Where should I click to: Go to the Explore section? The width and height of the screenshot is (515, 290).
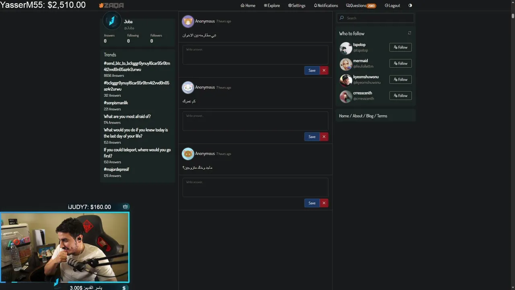[x=272, y=6]
